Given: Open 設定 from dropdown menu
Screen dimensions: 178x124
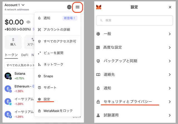Looking at the screenshot, I should click(58, 99).
